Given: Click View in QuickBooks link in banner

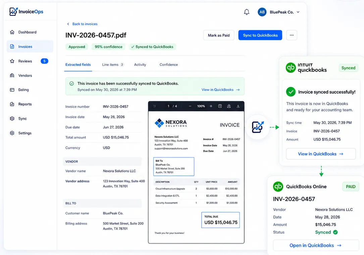Looking at the screenshot, I should (x=220, y=90).
